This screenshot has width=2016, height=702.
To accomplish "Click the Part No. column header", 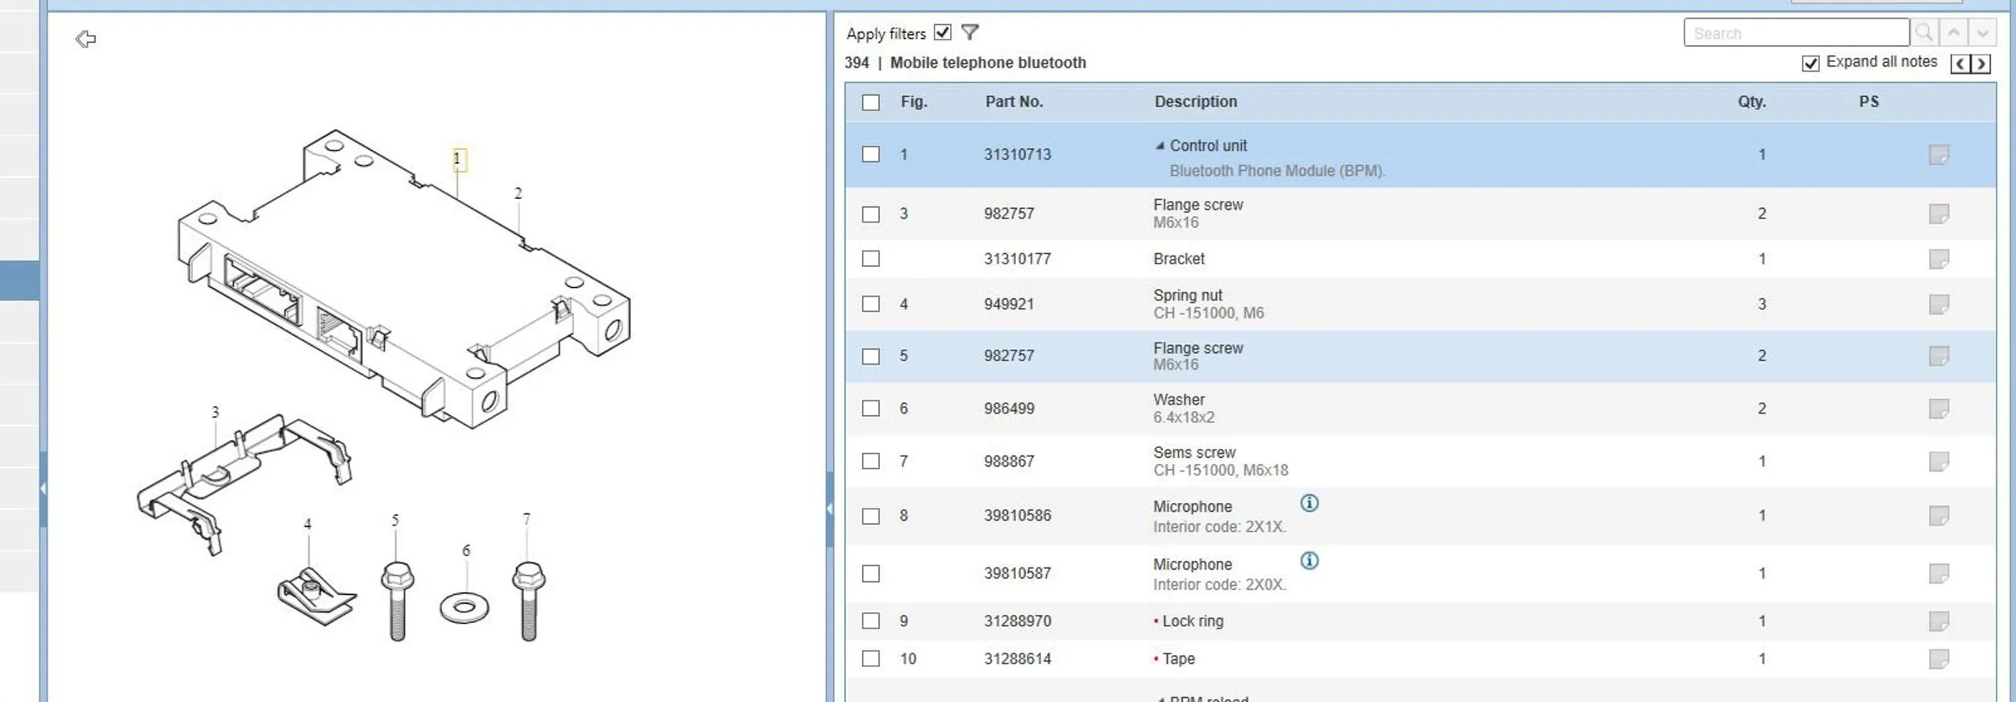I will point(1014,102).
